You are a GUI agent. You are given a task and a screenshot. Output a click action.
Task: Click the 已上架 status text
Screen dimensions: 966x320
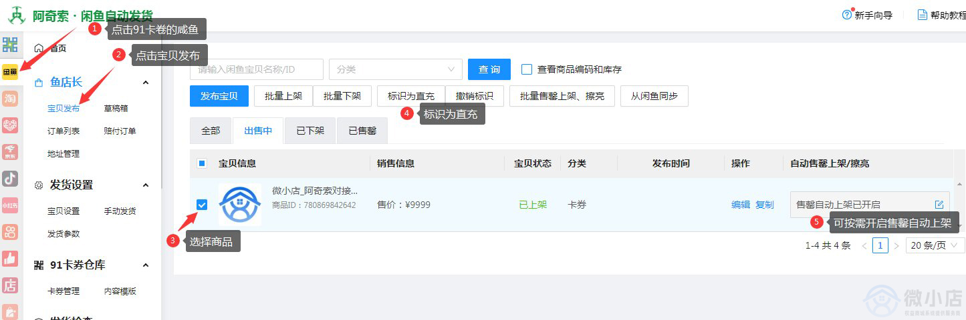tap(533, 205)
